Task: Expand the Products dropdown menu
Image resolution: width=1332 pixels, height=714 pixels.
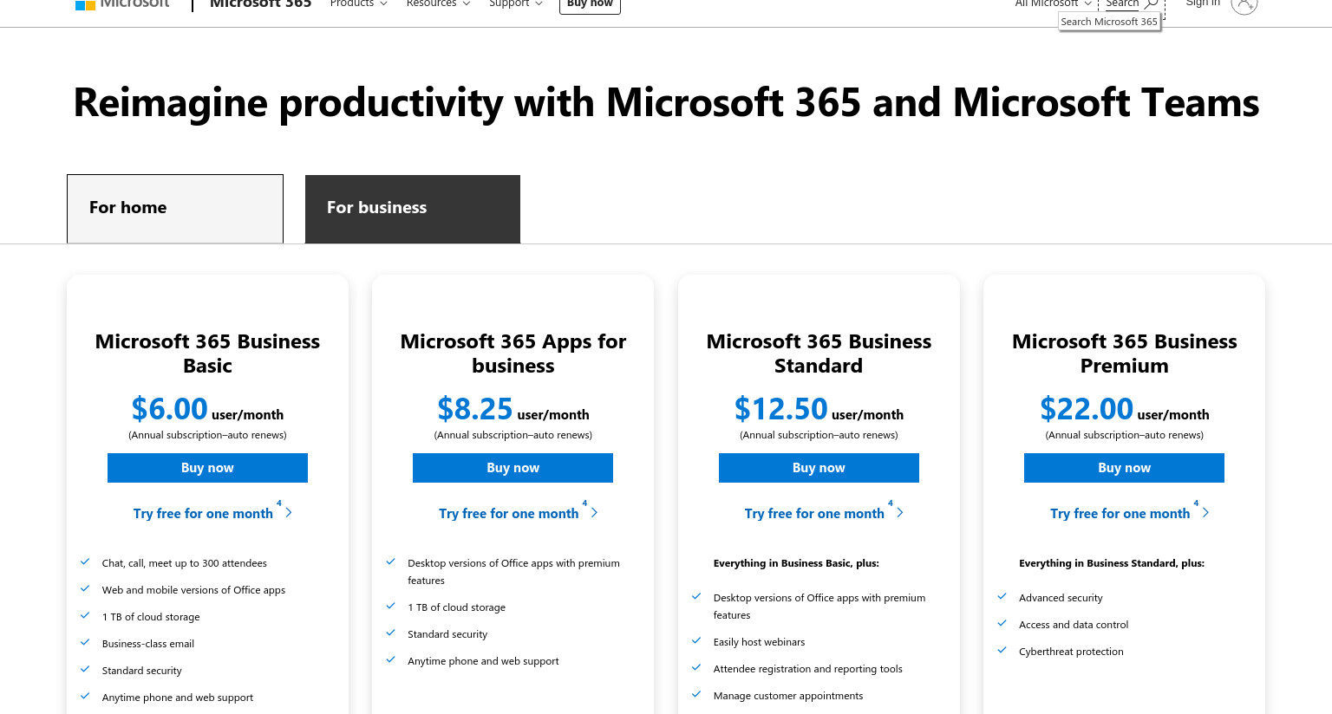Action: pyautogui.click(x=358, y=4)
